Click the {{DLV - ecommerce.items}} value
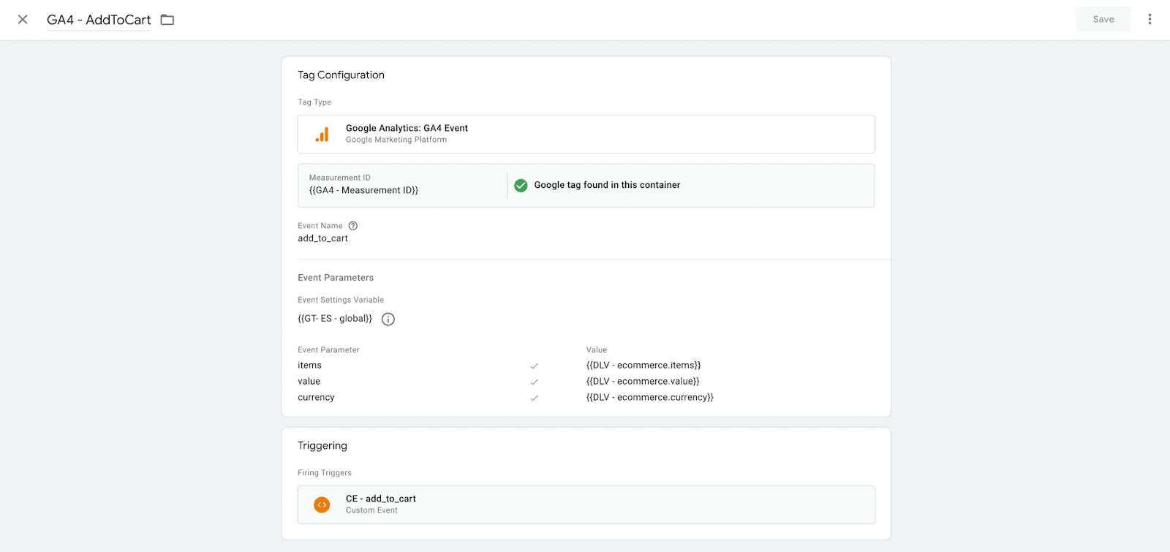 click(x=643, y=366)
